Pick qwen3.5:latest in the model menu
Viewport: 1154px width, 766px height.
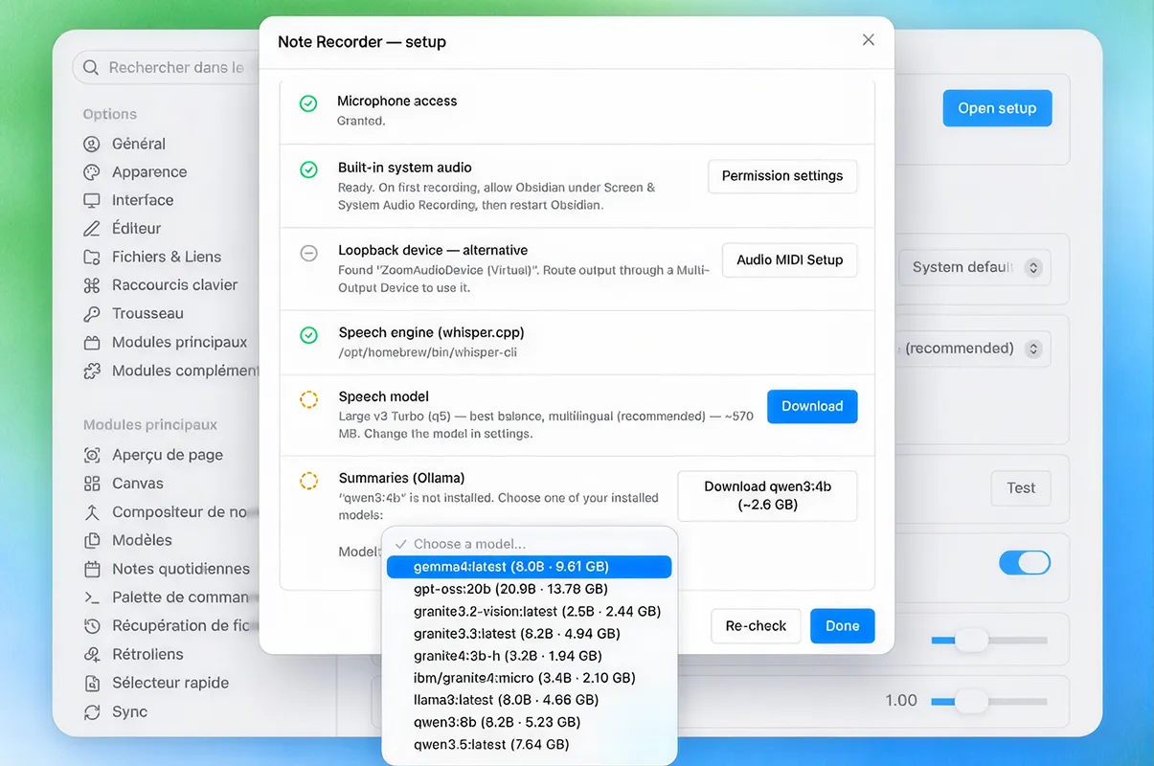(529, 744)
